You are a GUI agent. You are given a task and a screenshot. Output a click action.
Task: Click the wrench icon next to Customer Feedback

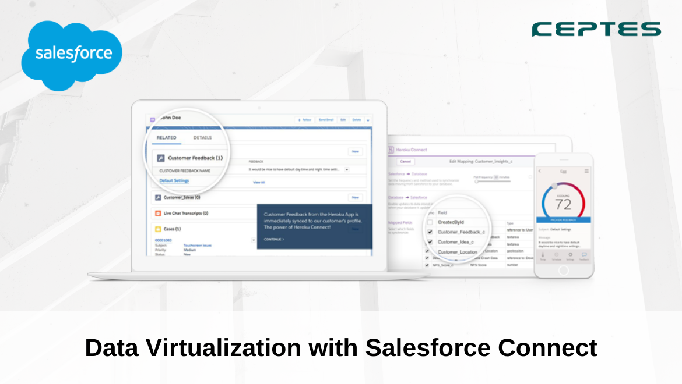160,158
